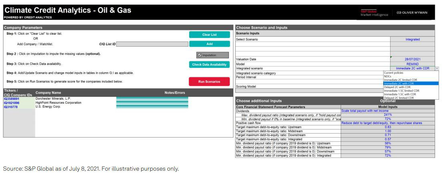Select Immediate 1.5C with CDR option
The height and width of the screenshot is (175, 443).
click(x=401, y=94)
